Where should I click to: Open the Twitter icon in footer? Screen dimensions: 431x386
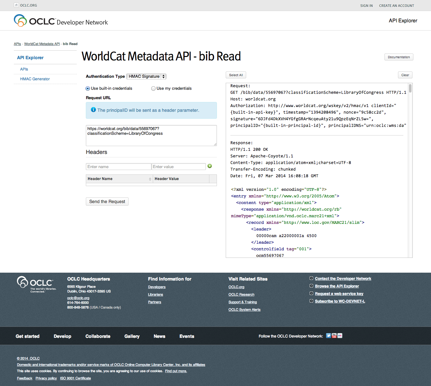[329, 336]
